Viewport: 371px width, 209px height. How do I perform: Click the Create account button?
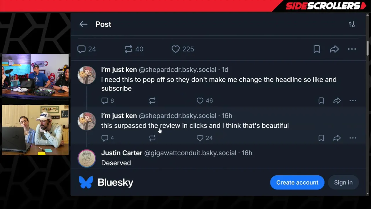pyautogui.click(x=297, y=183)
